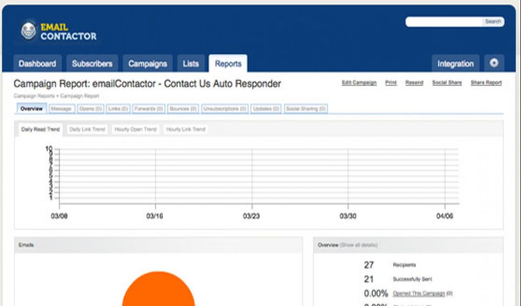This screenshot has height=306, width=521.
Task: Click the Print link
Action: pyautogui.click(x=391, y=83)
